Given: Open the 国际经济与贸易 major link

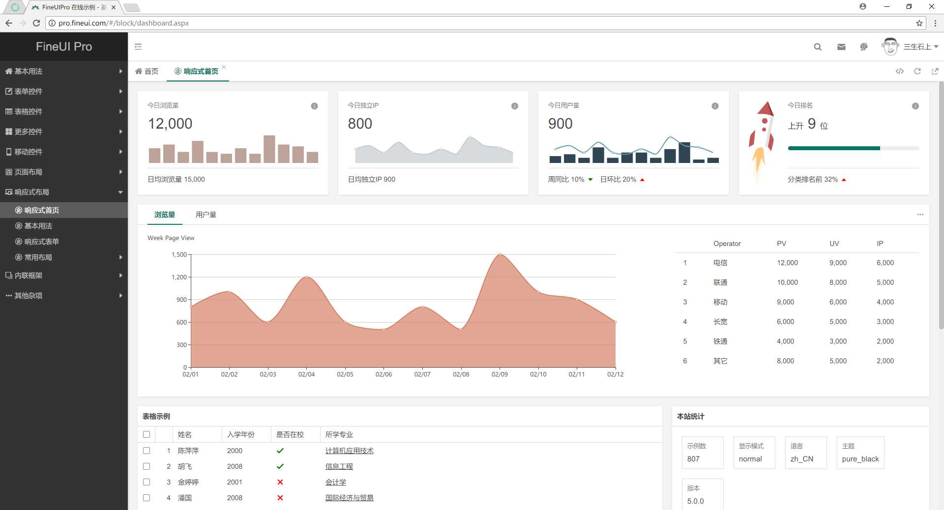Looking at the screenshot, I should click(350, 498).
